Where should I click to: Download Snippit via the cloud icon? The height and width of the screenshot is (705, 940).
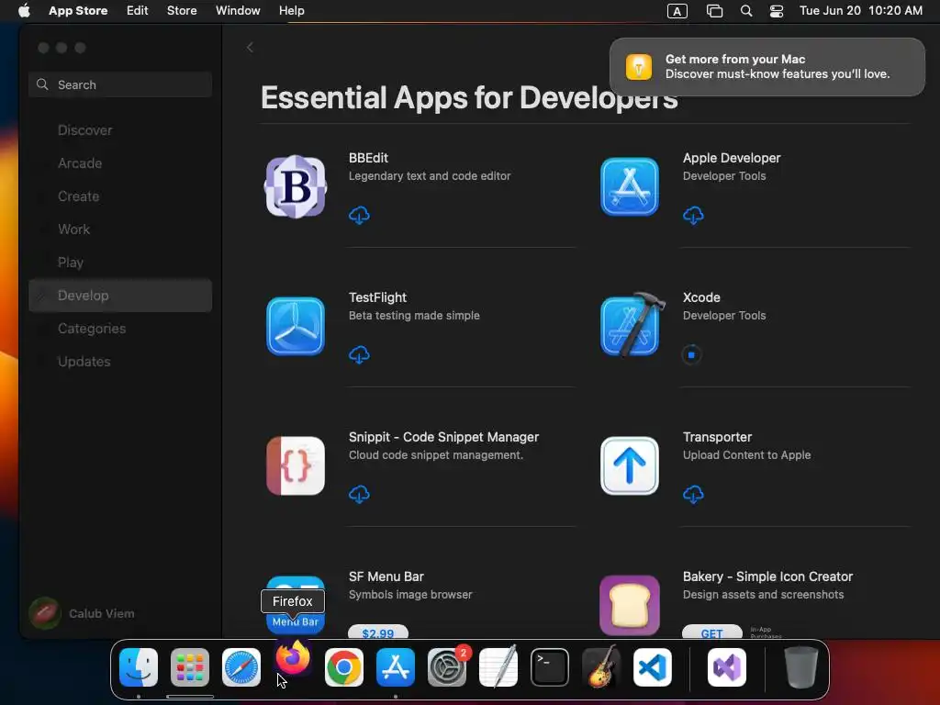click(x=359, y=495)
